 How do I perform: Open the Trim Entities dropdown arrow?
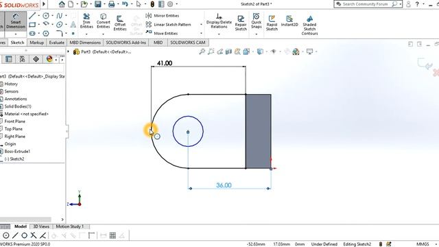(x=86, y=34)
